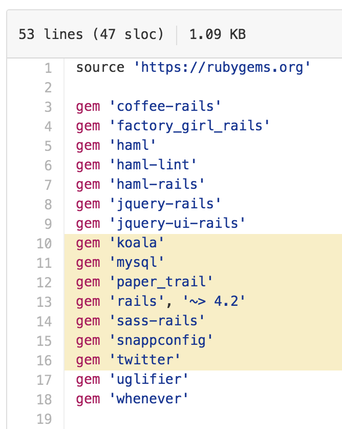This screenshot has width=342, height=429.
Task: Click the 'factory_girl_rails' gem name
Action: (189, 126)
